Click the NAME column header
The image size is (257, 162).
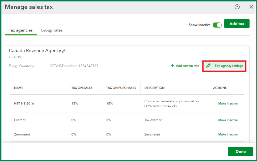19,88
